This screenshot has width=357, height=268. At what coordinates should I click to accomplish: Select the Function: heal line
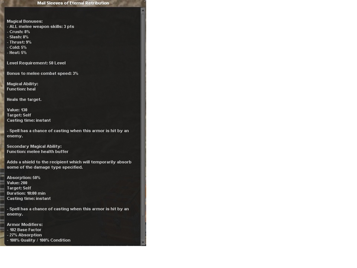[21, 89]
